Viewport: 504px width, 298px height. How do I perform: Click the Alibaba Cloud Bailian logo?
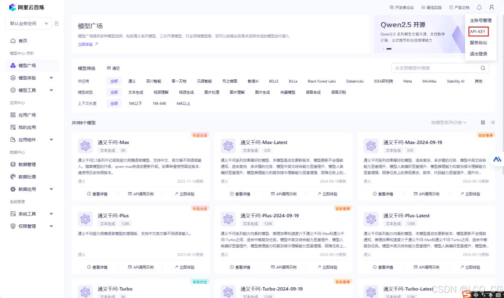click(27, 7)
